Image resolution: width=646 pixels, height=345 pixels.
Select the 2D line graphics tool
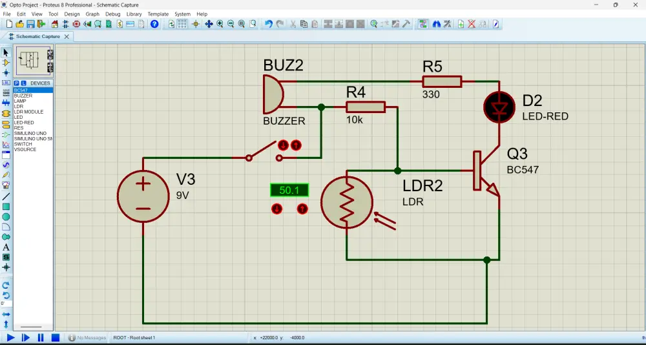6,196
